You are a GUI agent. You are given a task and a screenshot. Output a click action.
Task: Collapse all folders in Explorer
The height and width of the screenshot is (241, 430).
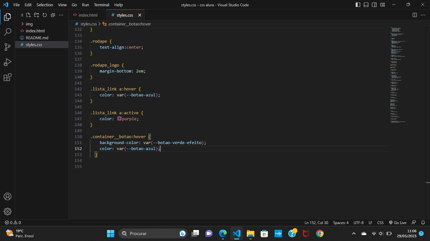click(53, 15)
